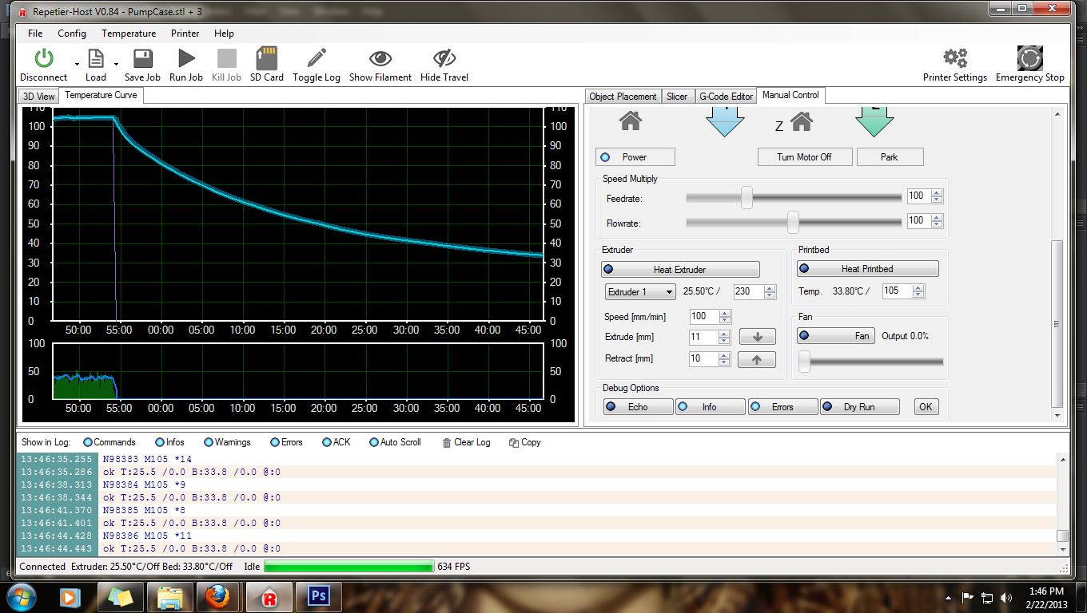This screenshot has height=613, width=1087.
Task: Expand the Load button dropdown arrow
Action: tap(117, 64)
